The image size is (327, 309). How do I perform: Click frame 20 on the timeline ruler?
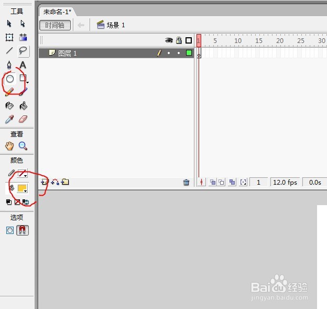[x=280, y=40]
